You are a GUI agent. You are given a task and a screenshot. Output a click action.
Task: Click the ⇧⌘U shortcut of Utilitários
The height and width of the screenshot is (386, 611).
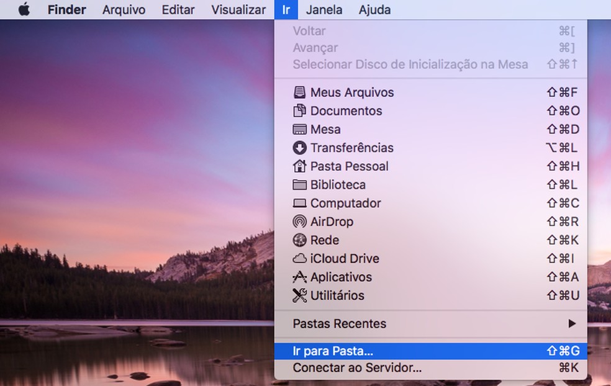tap(563, 295)
